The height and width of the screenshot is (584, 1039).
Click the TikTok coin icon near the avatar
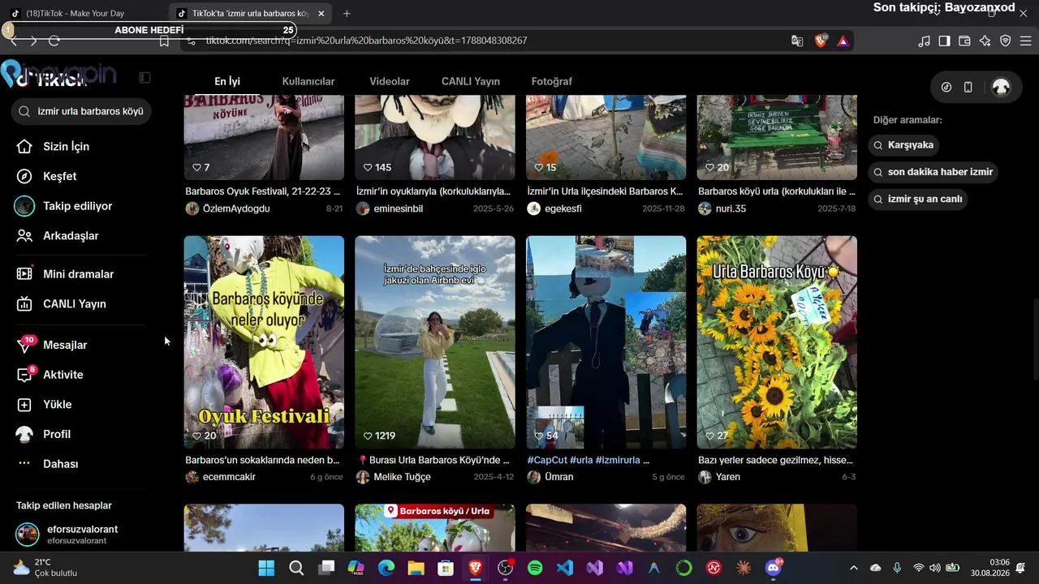point(946,88)
